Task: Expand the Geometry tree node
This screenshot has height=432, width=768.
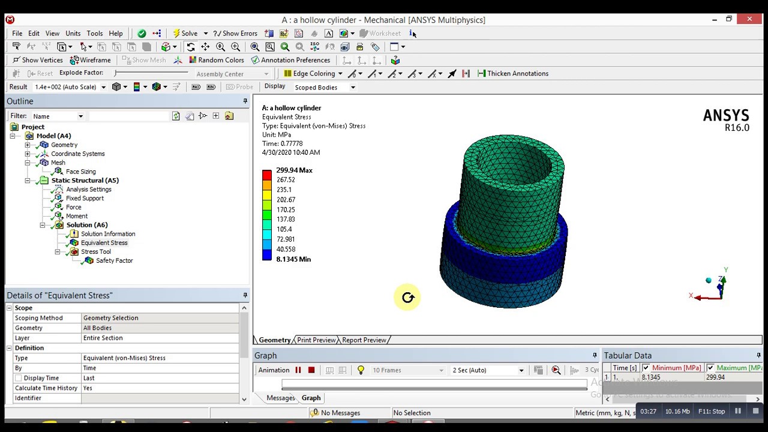Action: coord(28,145)
